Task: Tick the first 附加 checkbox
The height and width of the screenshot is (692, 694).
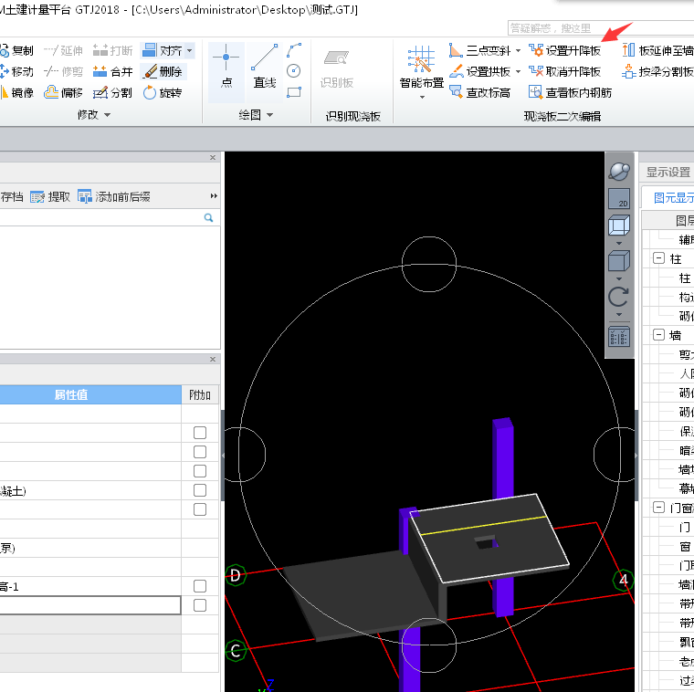Action: pos(200,433)
